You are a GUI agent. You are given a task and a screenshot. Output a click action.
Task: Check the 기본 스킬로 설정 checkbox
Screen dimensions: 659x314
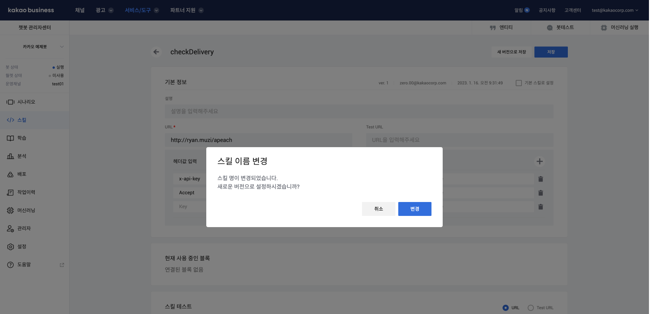519,83
